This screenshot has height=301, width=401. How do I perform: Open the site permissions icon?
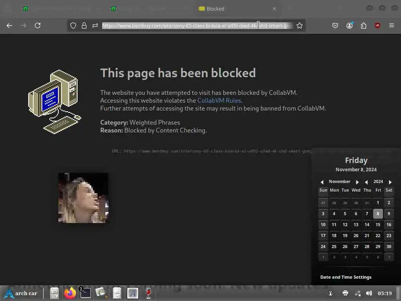[95, 25]
